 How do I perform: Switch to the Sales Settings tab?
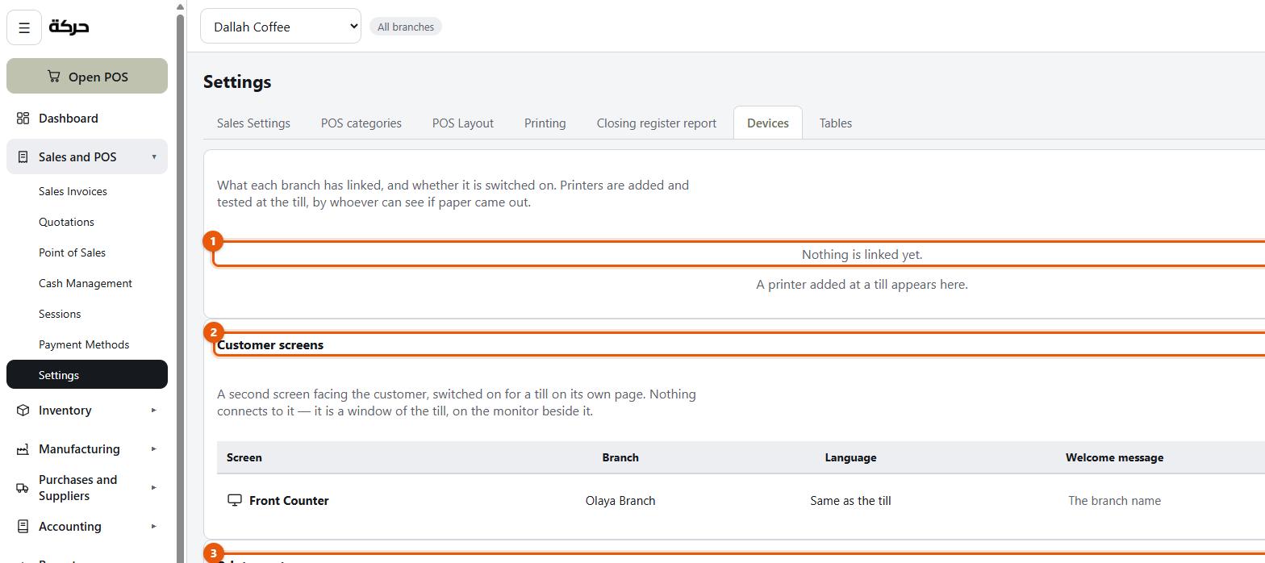tap(253, 123)
